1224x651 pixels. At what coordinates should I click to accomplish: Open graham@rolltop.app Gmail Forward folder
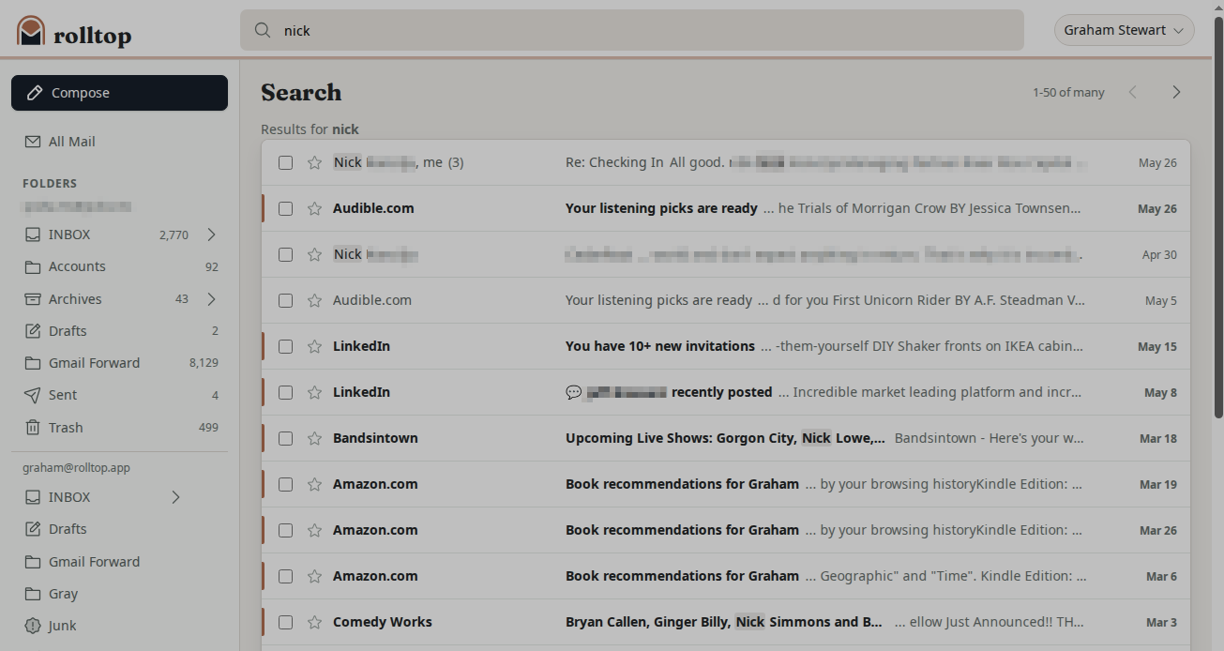119,562
